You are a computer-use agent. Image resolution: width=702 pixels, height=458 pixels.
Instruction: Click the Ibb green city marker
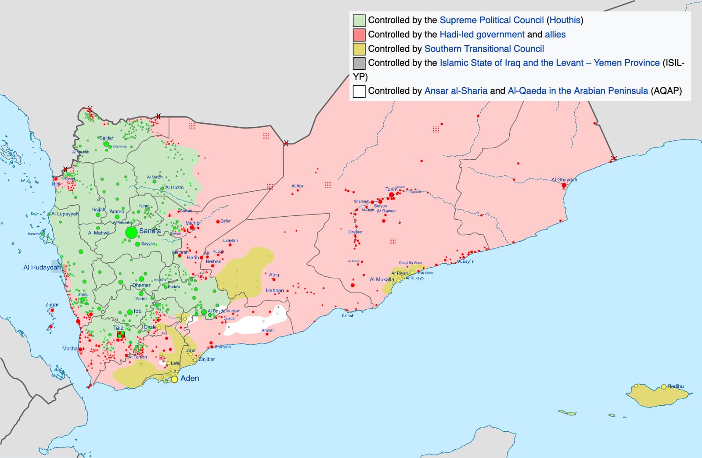[x=130, y=312]
